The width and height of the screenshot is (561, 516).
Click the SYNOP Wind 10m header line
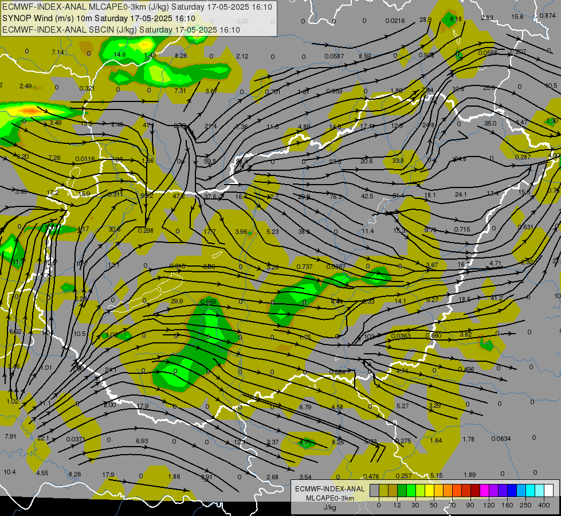(x=99, y=18)
